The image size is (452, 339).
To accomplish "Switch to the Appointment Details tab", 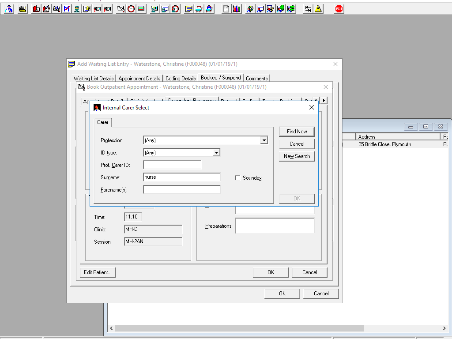I will [139, 79].
